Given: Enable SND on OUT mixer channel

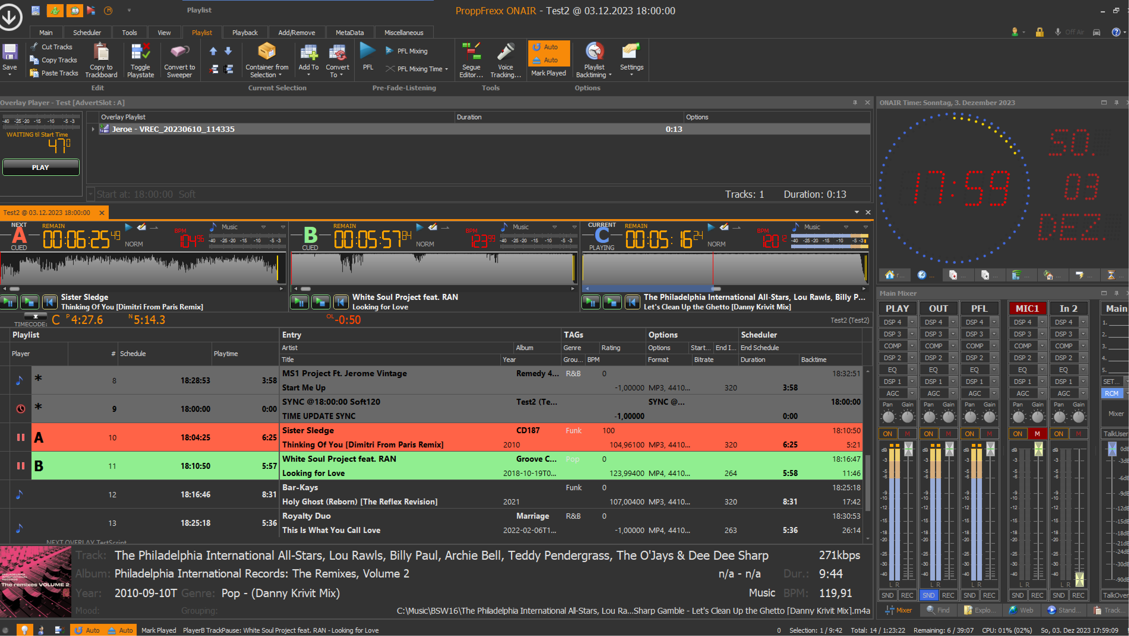Looking at the screenshot, I should (928, 595).
